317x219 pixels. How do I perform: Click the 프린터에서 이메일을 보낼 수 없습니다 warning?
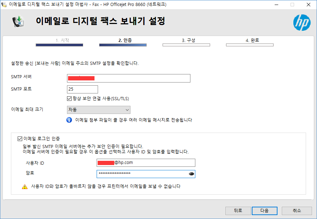(x=106, y=187)
